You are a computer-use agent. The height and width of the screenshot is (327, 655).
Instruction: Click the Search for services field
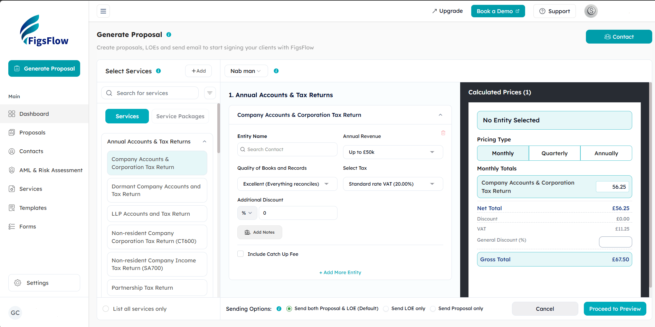point(150,93)
